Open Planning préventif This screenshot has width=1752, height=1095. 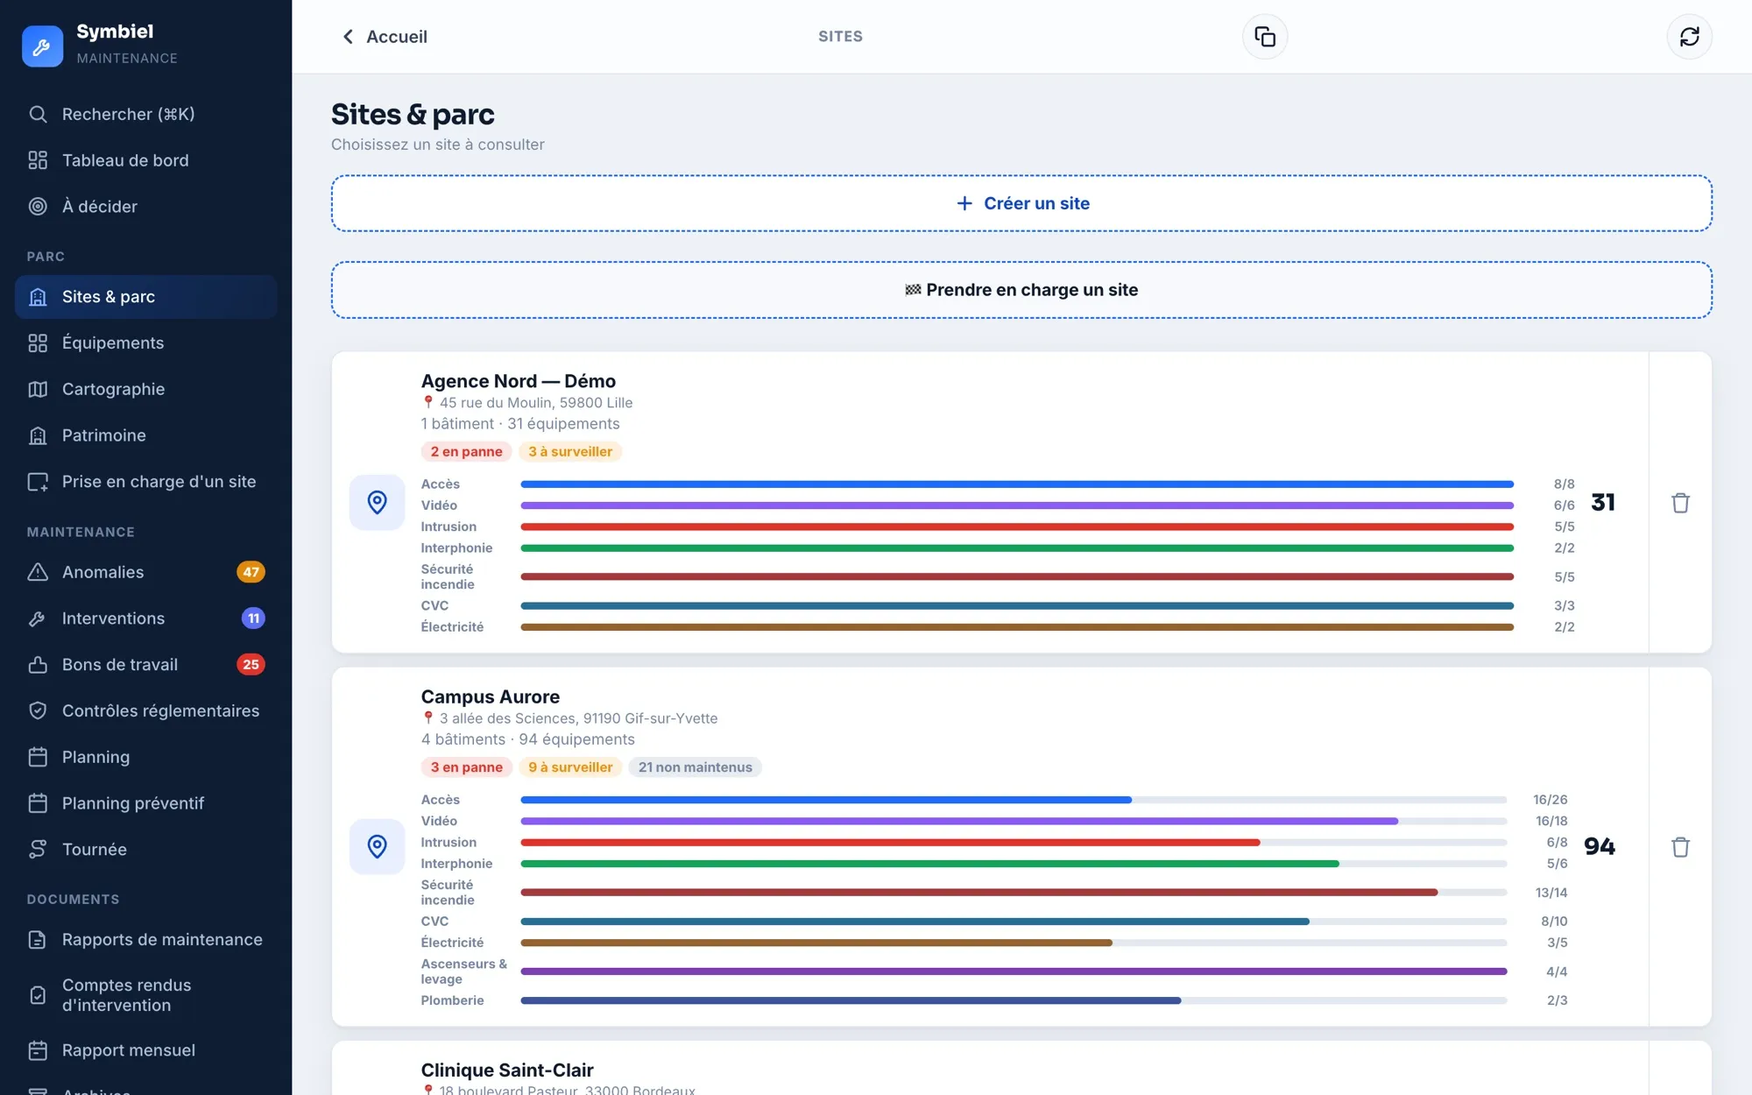(145, 803)
